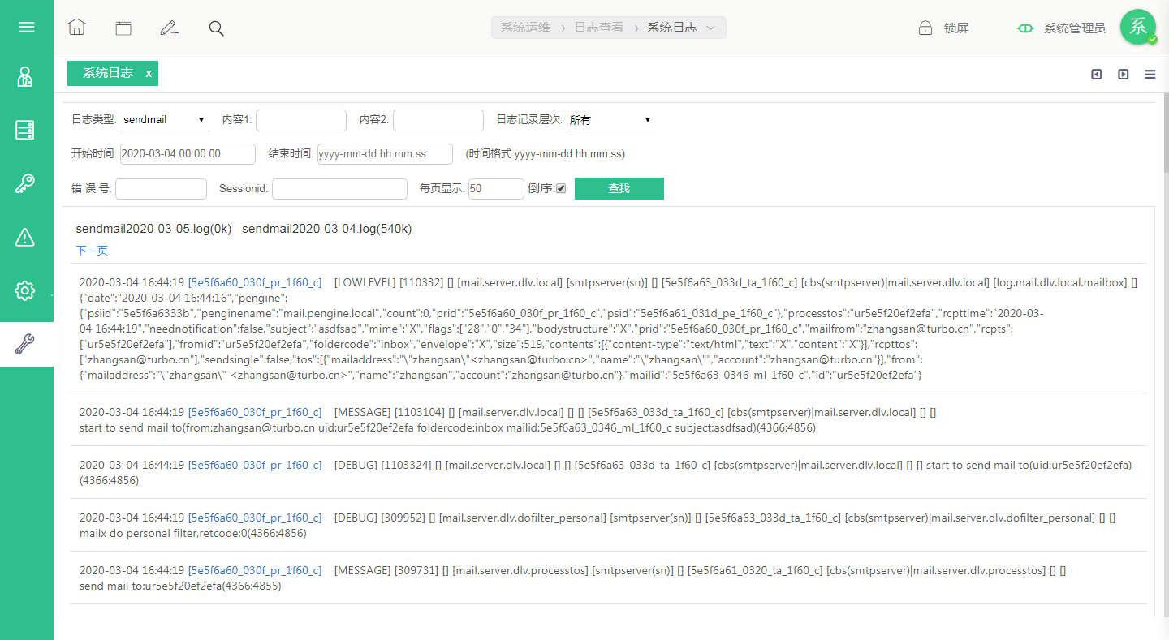
Task: Click session link in [1103324] DEBUG entry
Action: tap(255, 466)
